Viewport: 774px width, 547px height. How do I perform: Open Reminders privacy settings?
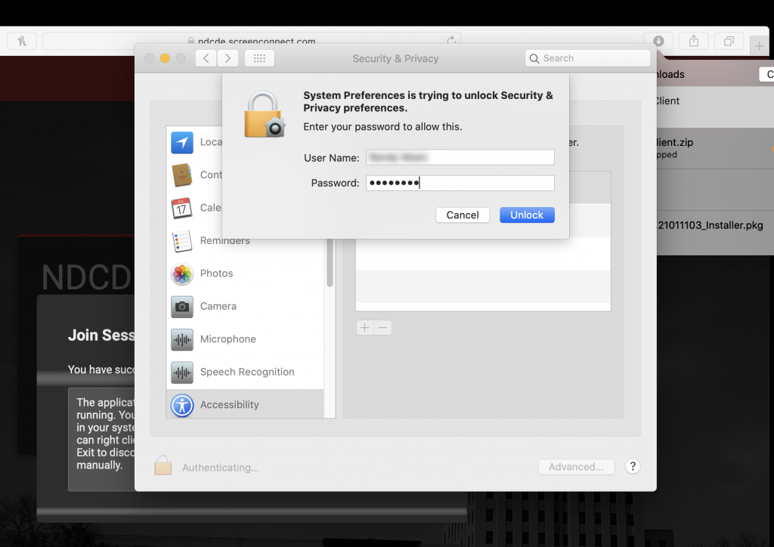(224, 241)
